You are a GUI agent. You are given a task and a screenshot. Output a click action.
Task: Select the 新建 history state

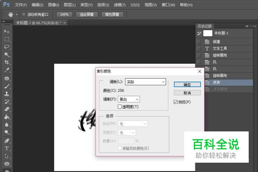click(x=224, y=42)
